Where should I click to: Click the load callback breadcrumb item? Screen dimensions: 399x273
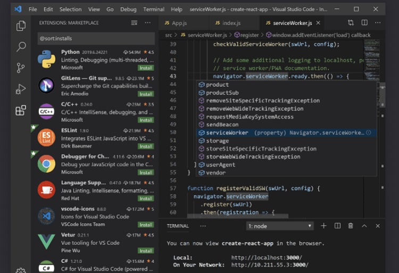(318, 35)
